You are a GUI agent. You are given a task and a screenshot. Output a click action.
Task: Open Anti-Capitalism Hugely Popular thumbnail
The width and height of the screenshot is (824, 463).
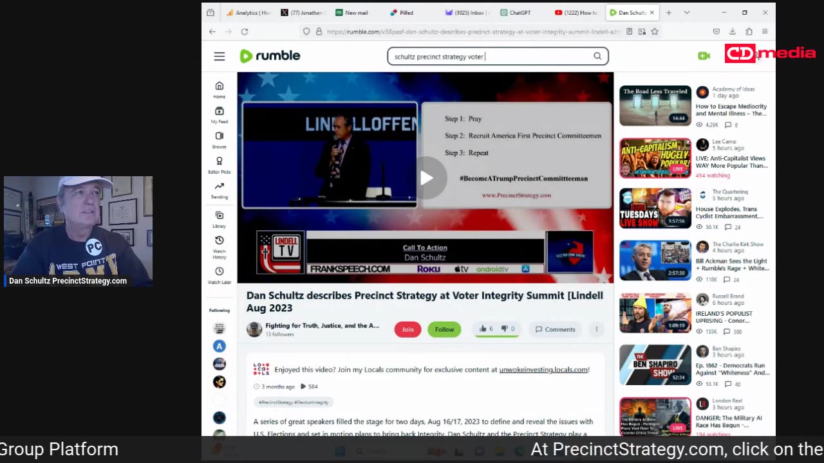pos(655,158)
